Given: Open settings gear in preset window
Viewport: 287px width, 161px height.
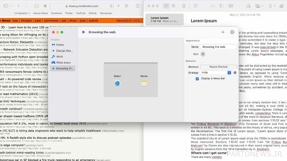Looking at the screenshot, I should (x=232, y=32).
